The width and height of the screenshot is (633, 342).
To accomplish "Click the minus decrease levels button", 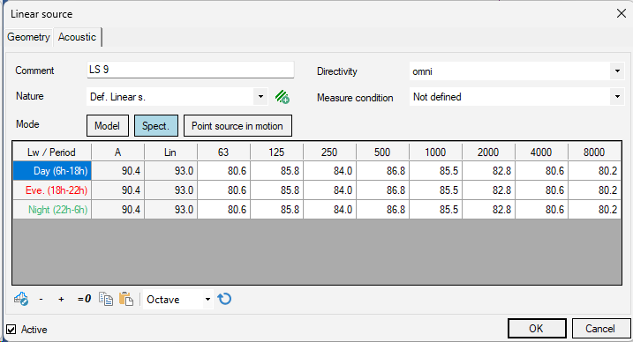I will pos(41,300).
